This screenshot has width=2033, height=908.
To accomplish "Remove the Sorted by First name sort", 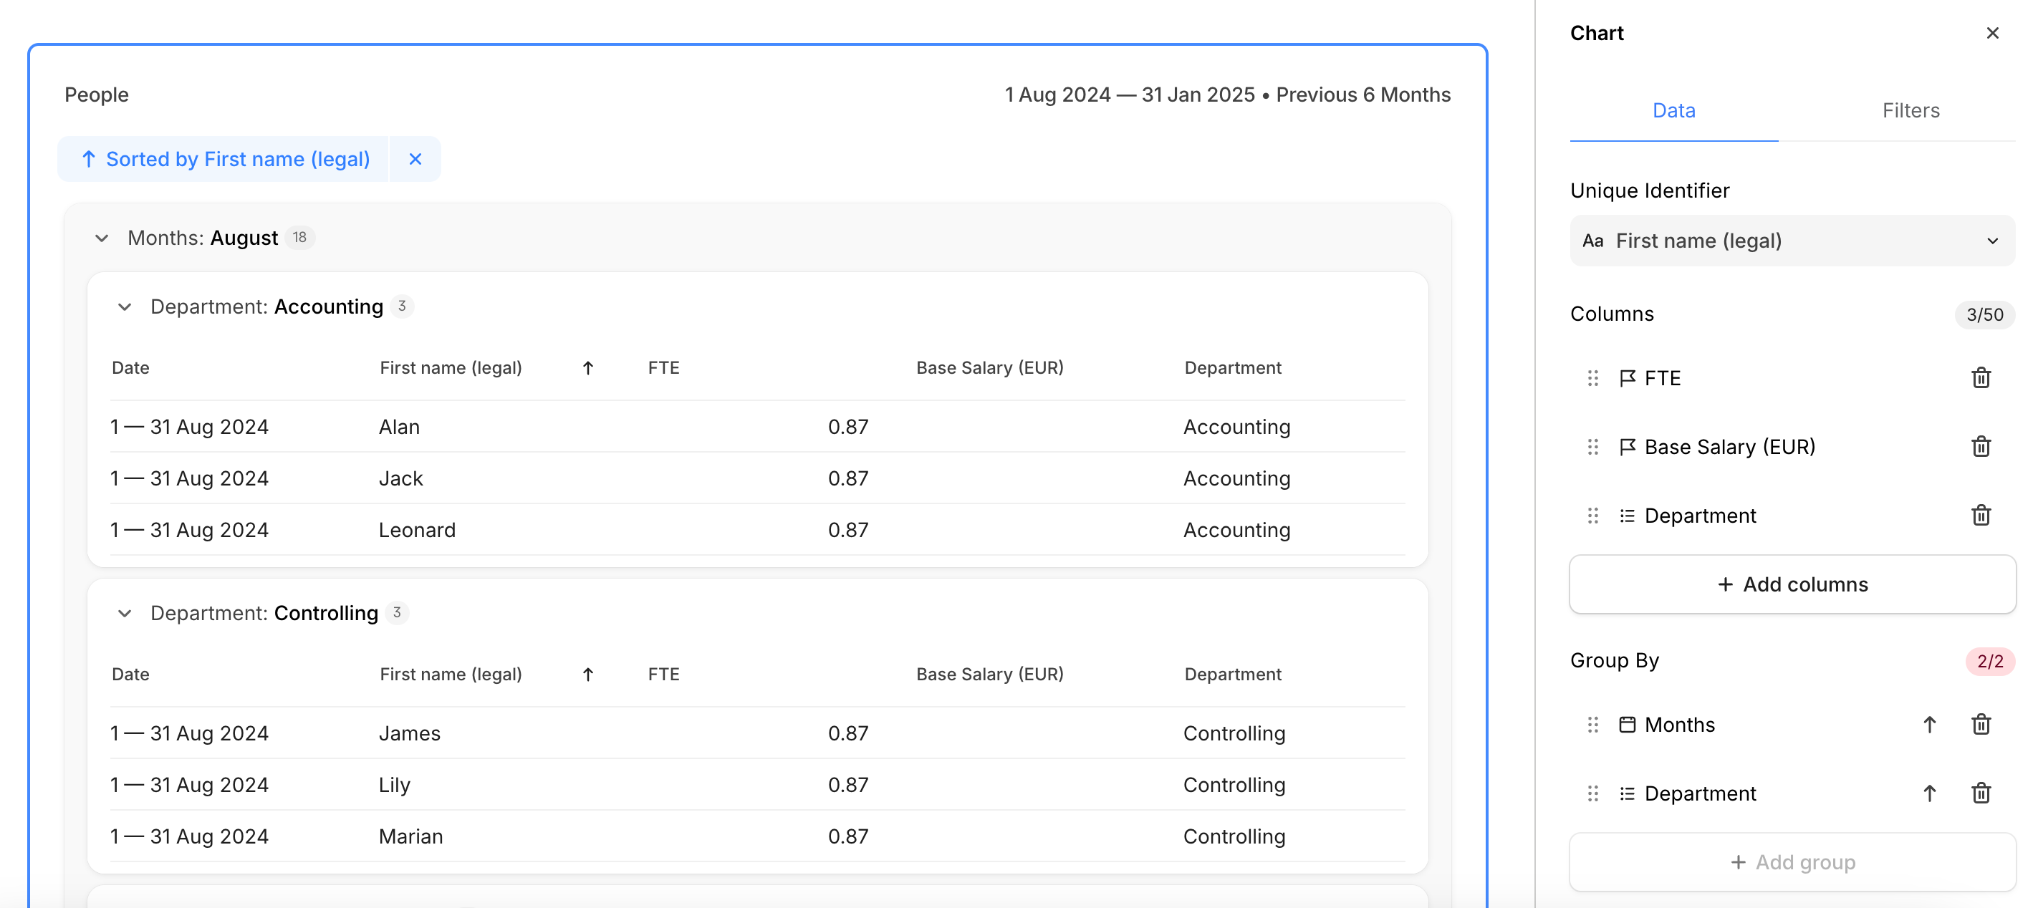I will point(415,160).
